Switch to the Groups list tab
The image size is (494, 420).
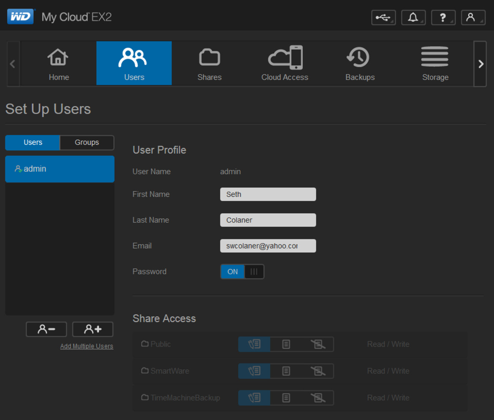87,142
